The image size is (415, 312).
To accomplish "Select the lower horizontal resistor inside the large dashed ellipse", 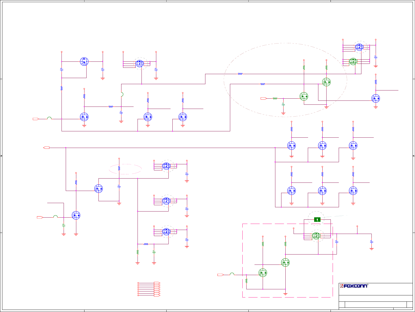I will pyautogui.click(x=262, y=84).
